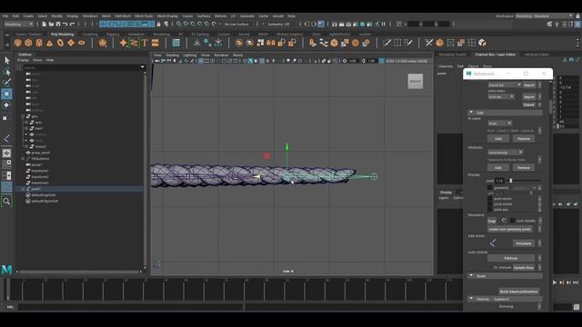
Task: Click the Redo arrow icon
Action: [x=73, y=25]
